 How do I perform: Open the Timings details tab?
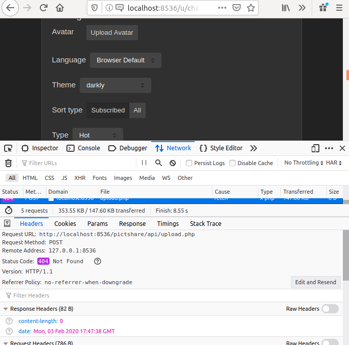pyautogui.click(x=168, y=223)
